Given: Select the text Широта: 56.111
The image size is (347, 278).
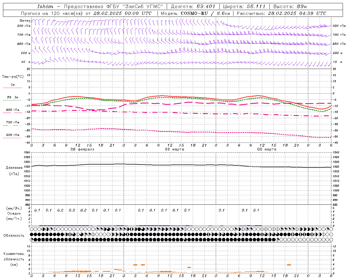Looking at the screenshot, I should click(x=244, y=7).
